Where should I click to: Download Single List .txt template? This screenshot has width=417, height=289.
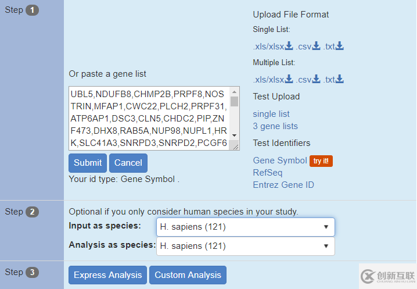333,47
